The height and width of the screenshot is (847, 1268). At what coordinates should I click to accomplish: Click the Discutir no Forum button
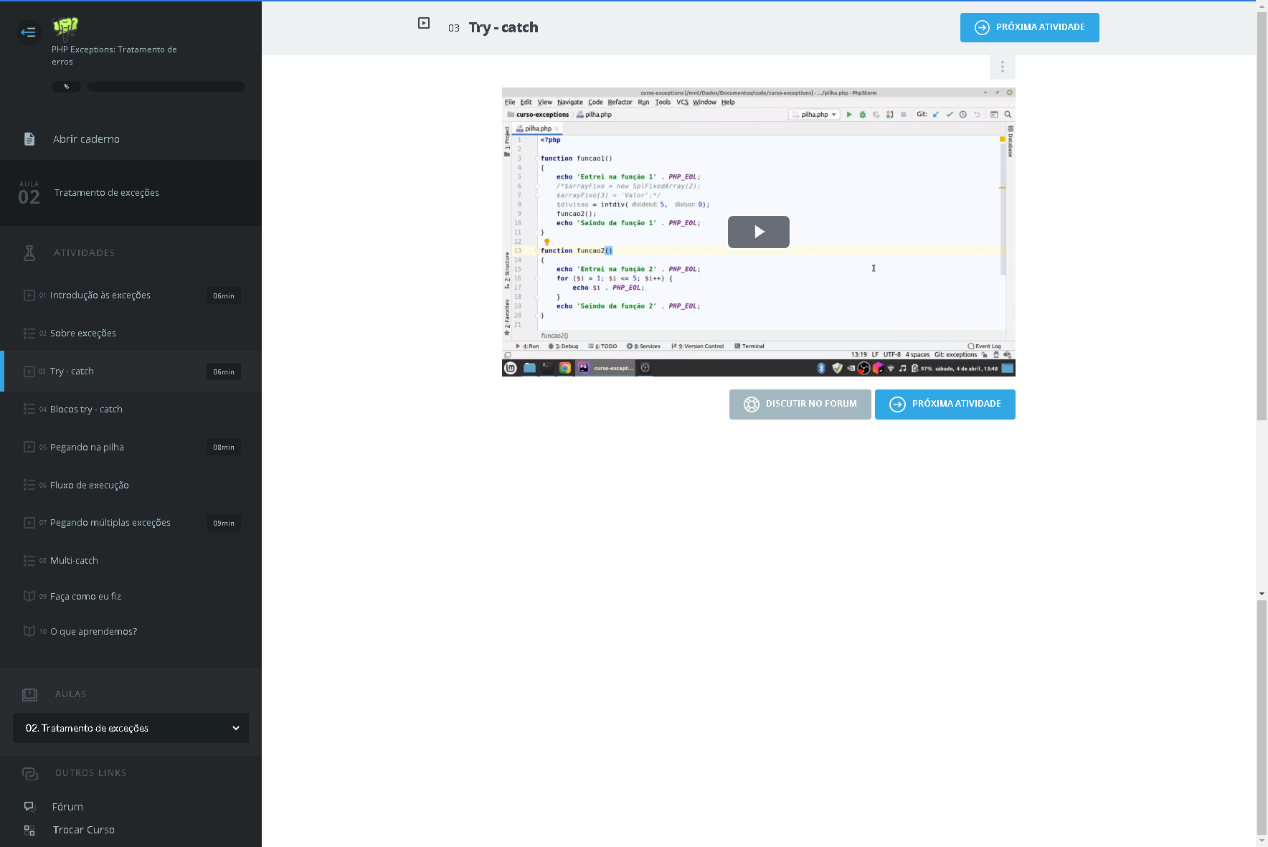[800, 404]
